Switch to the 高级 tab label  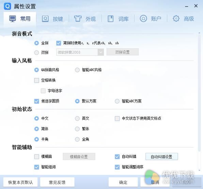pos(189,19)
